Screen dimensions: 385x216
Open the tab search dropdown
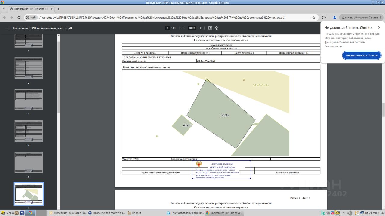click(x=4, y=9)
